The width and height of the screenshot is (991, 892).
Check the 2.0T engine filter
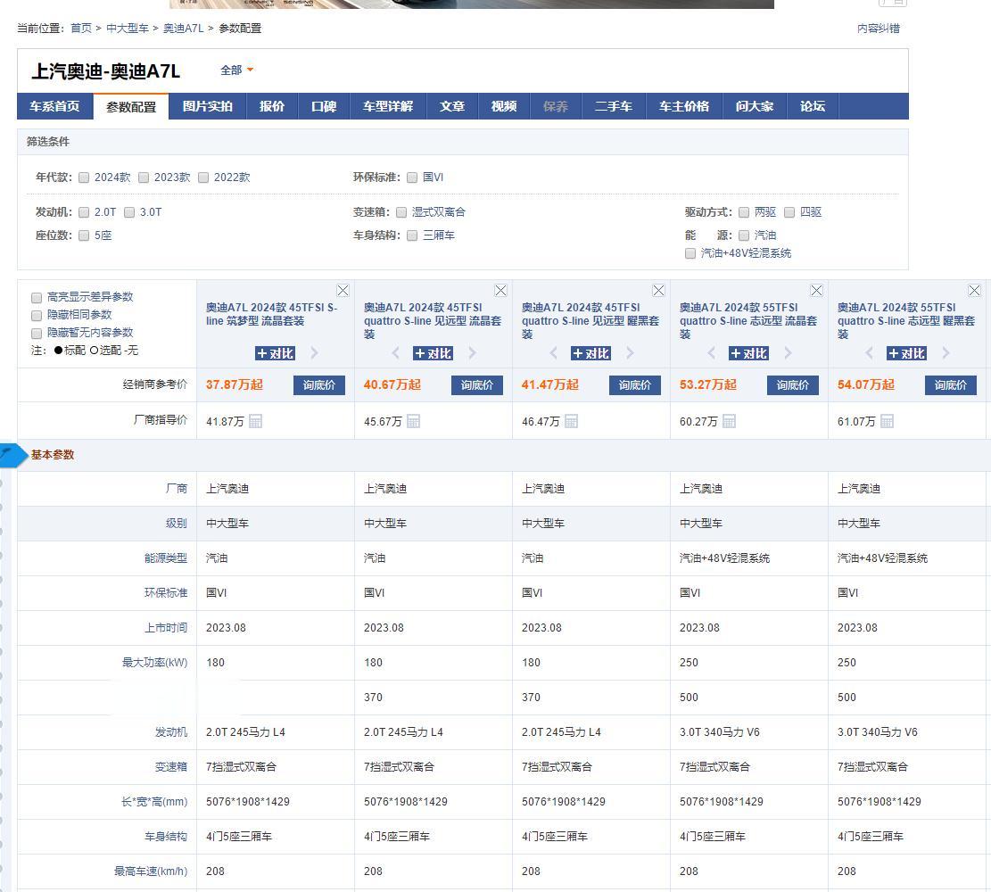[x=84, y=212]
